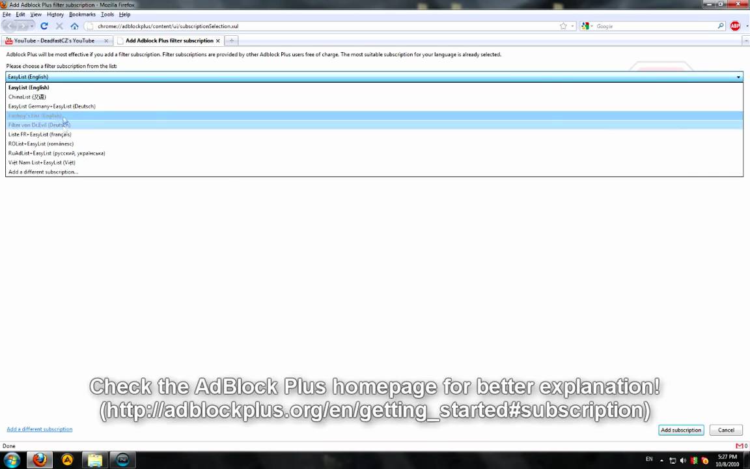Choose Việt Nam List+EasyList (Việt) option

(374, 162)
